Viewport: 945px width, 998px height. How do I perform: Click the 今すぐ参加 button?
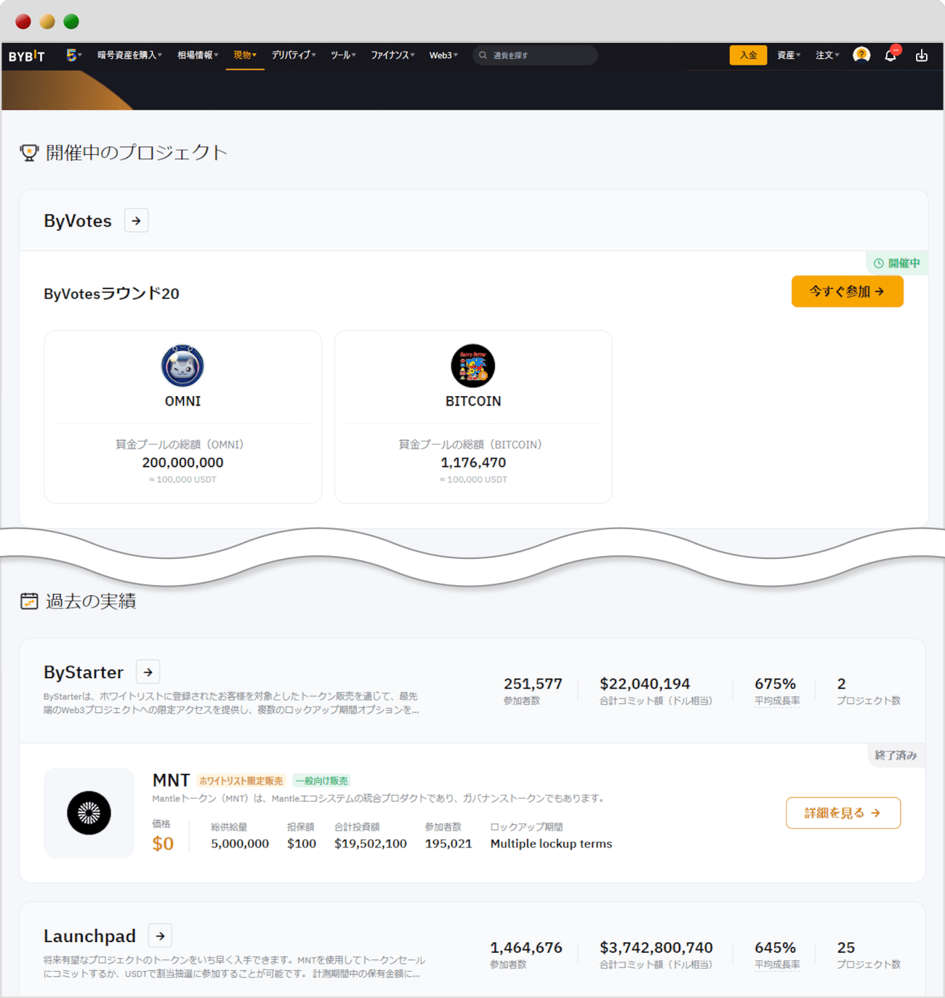click(x=848, y=291)
